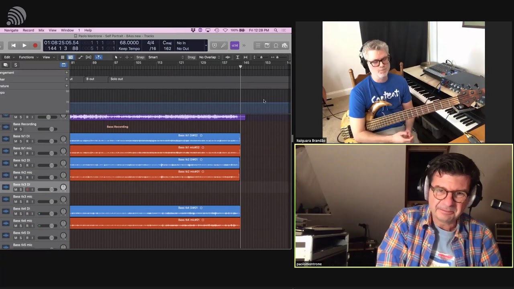Click the Tuner icon in control bar

(224, 46)
